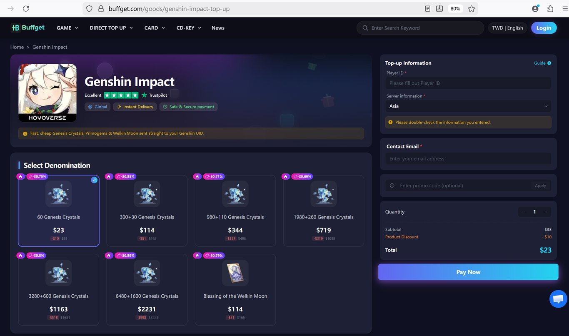
Task: Open the News menu item
Action: point(218,28)
